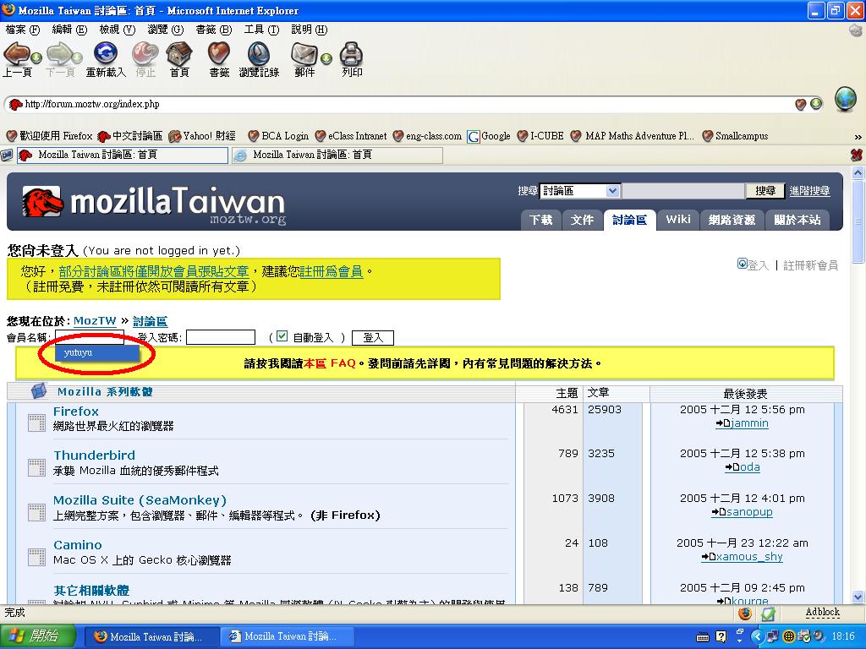This screenshot has height=649, width=866.
Task: Switch to the IE Mozilla Taiwan taskbar window
Action: [285, 636]
